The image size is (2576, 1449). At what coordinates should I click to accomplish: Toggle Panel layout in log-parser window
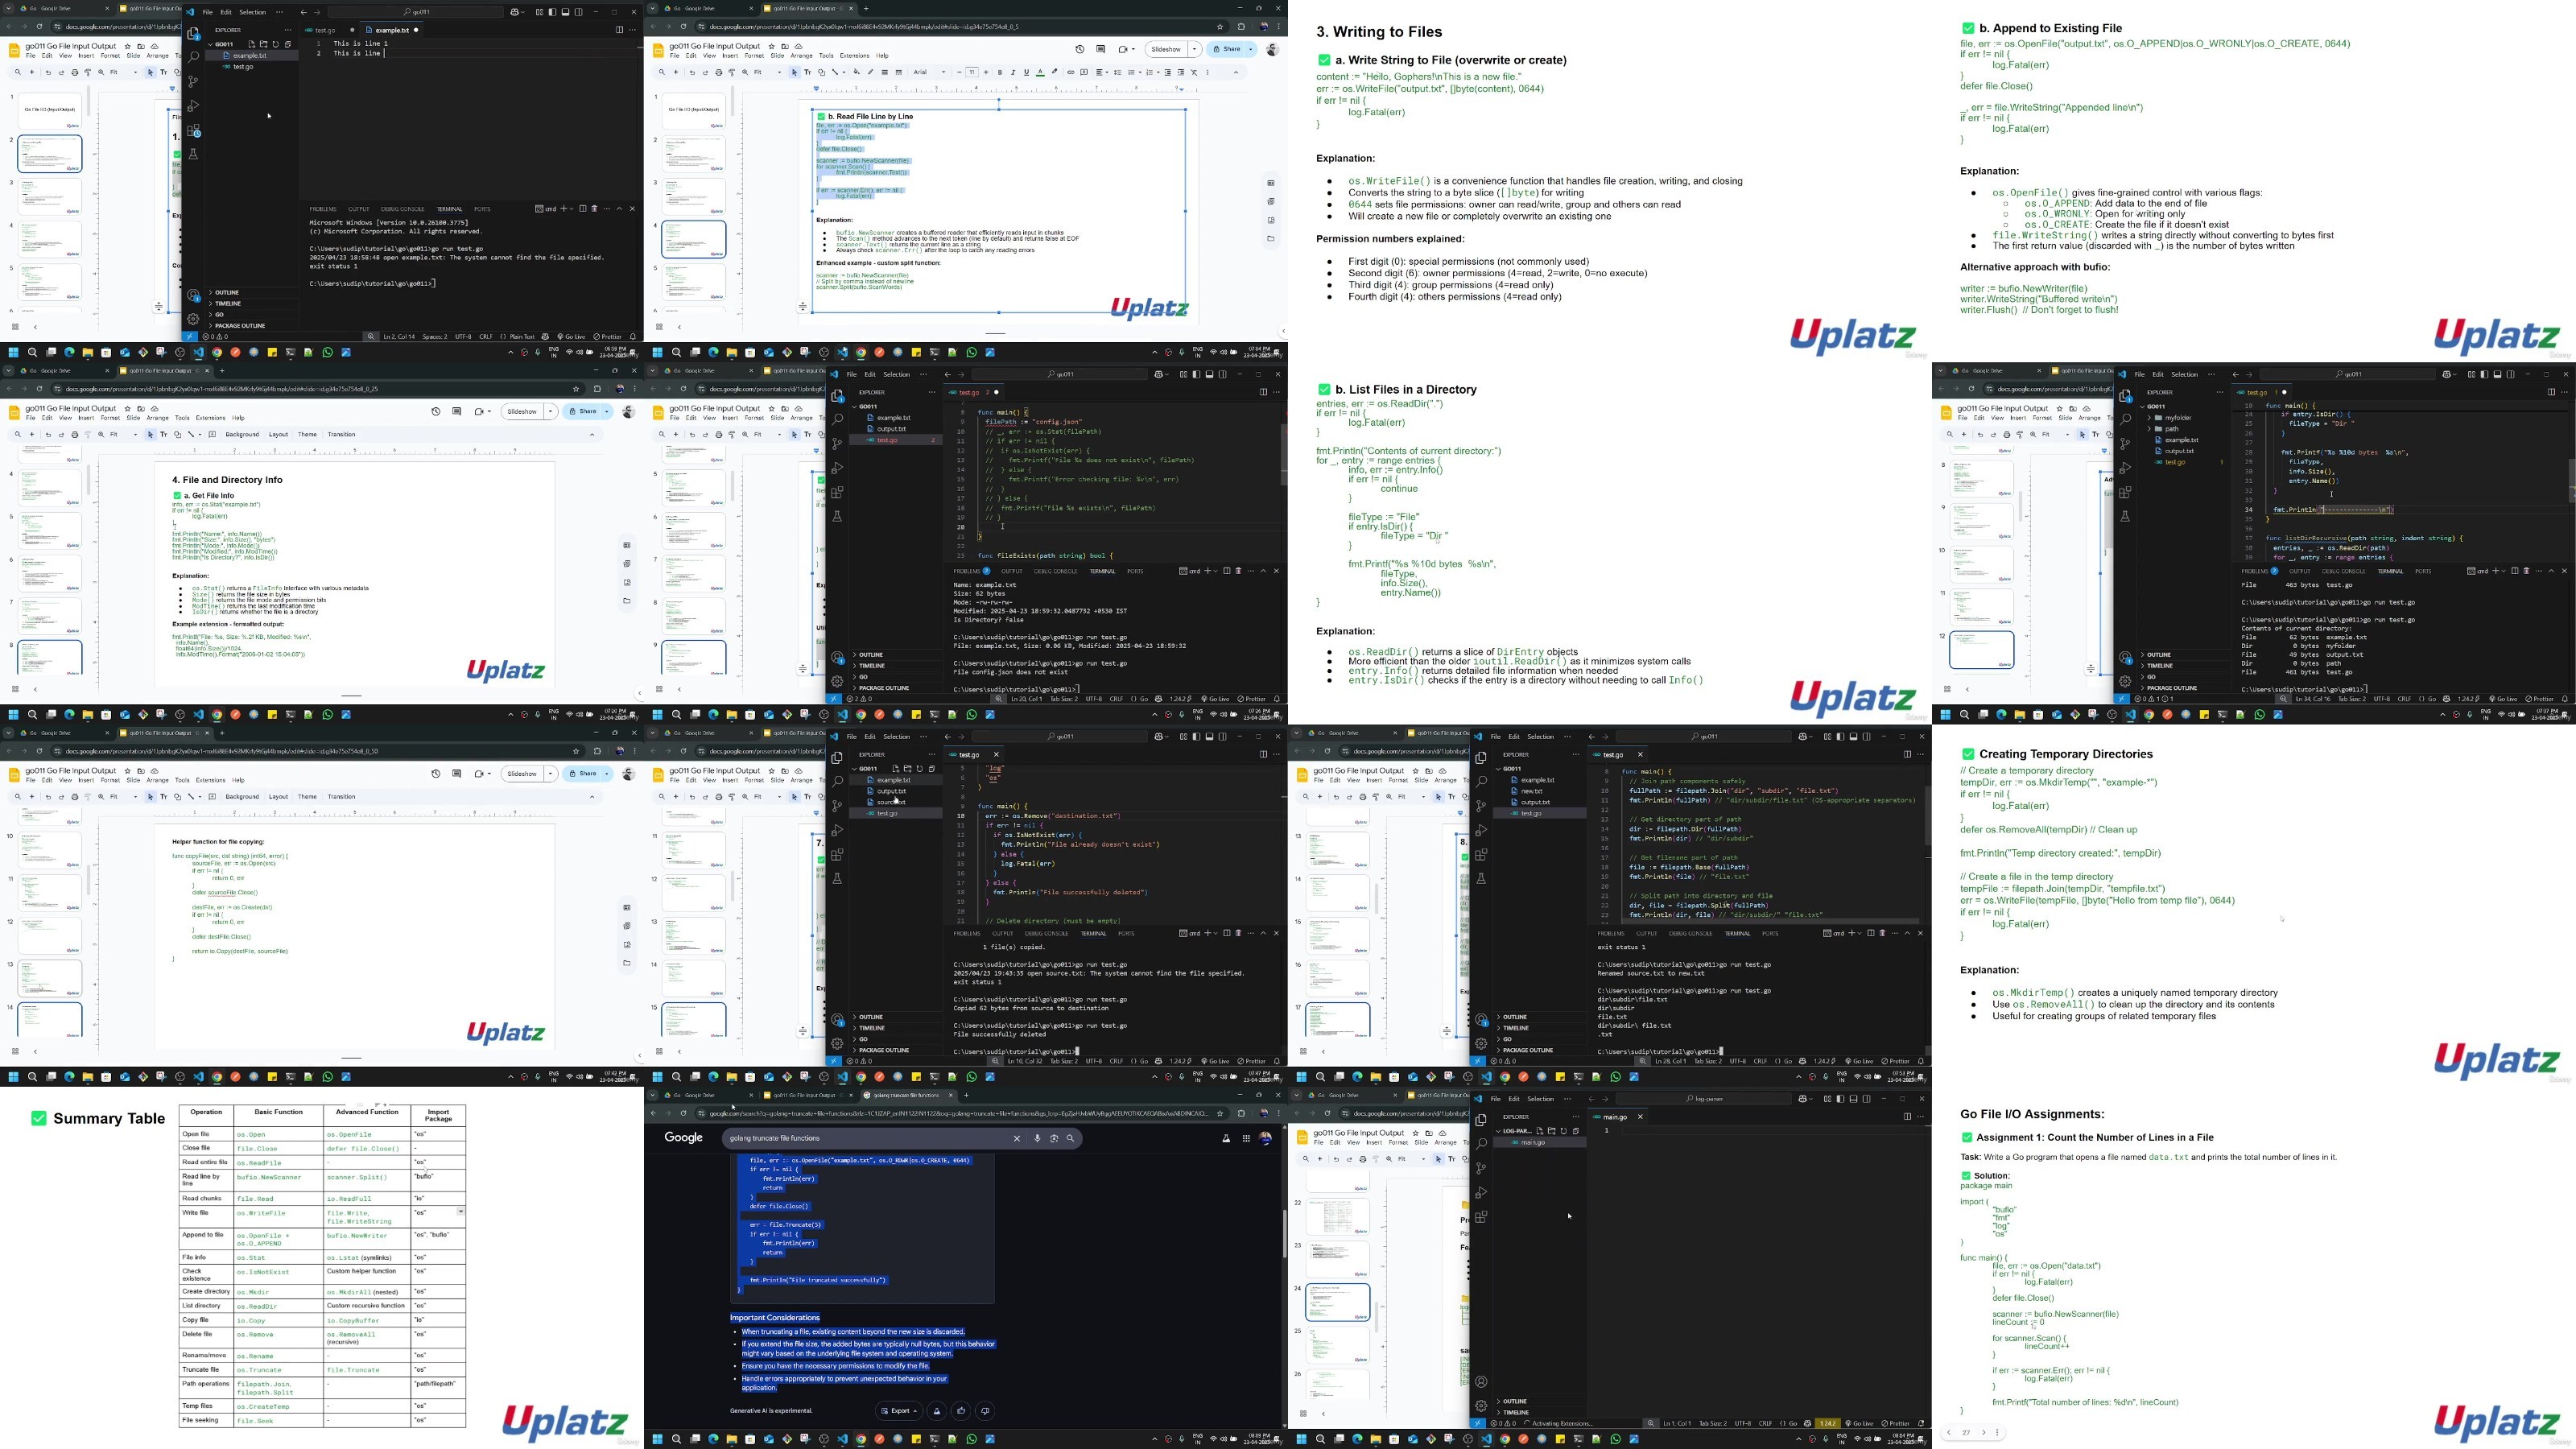(1853, 1099)
